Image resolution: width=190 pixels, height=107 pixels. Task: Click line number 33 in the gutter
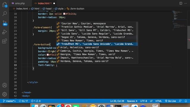click(15, 65)
